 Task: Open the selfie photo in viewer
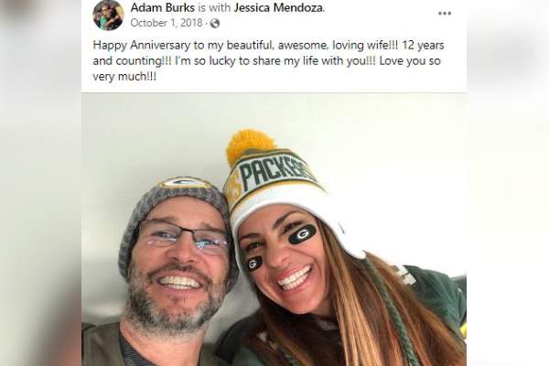tap(274, 230)
